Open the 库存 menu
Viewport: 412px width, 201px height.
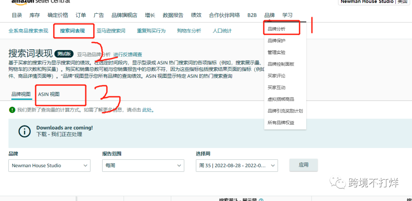pyautogui.click(x=35, y=15)
